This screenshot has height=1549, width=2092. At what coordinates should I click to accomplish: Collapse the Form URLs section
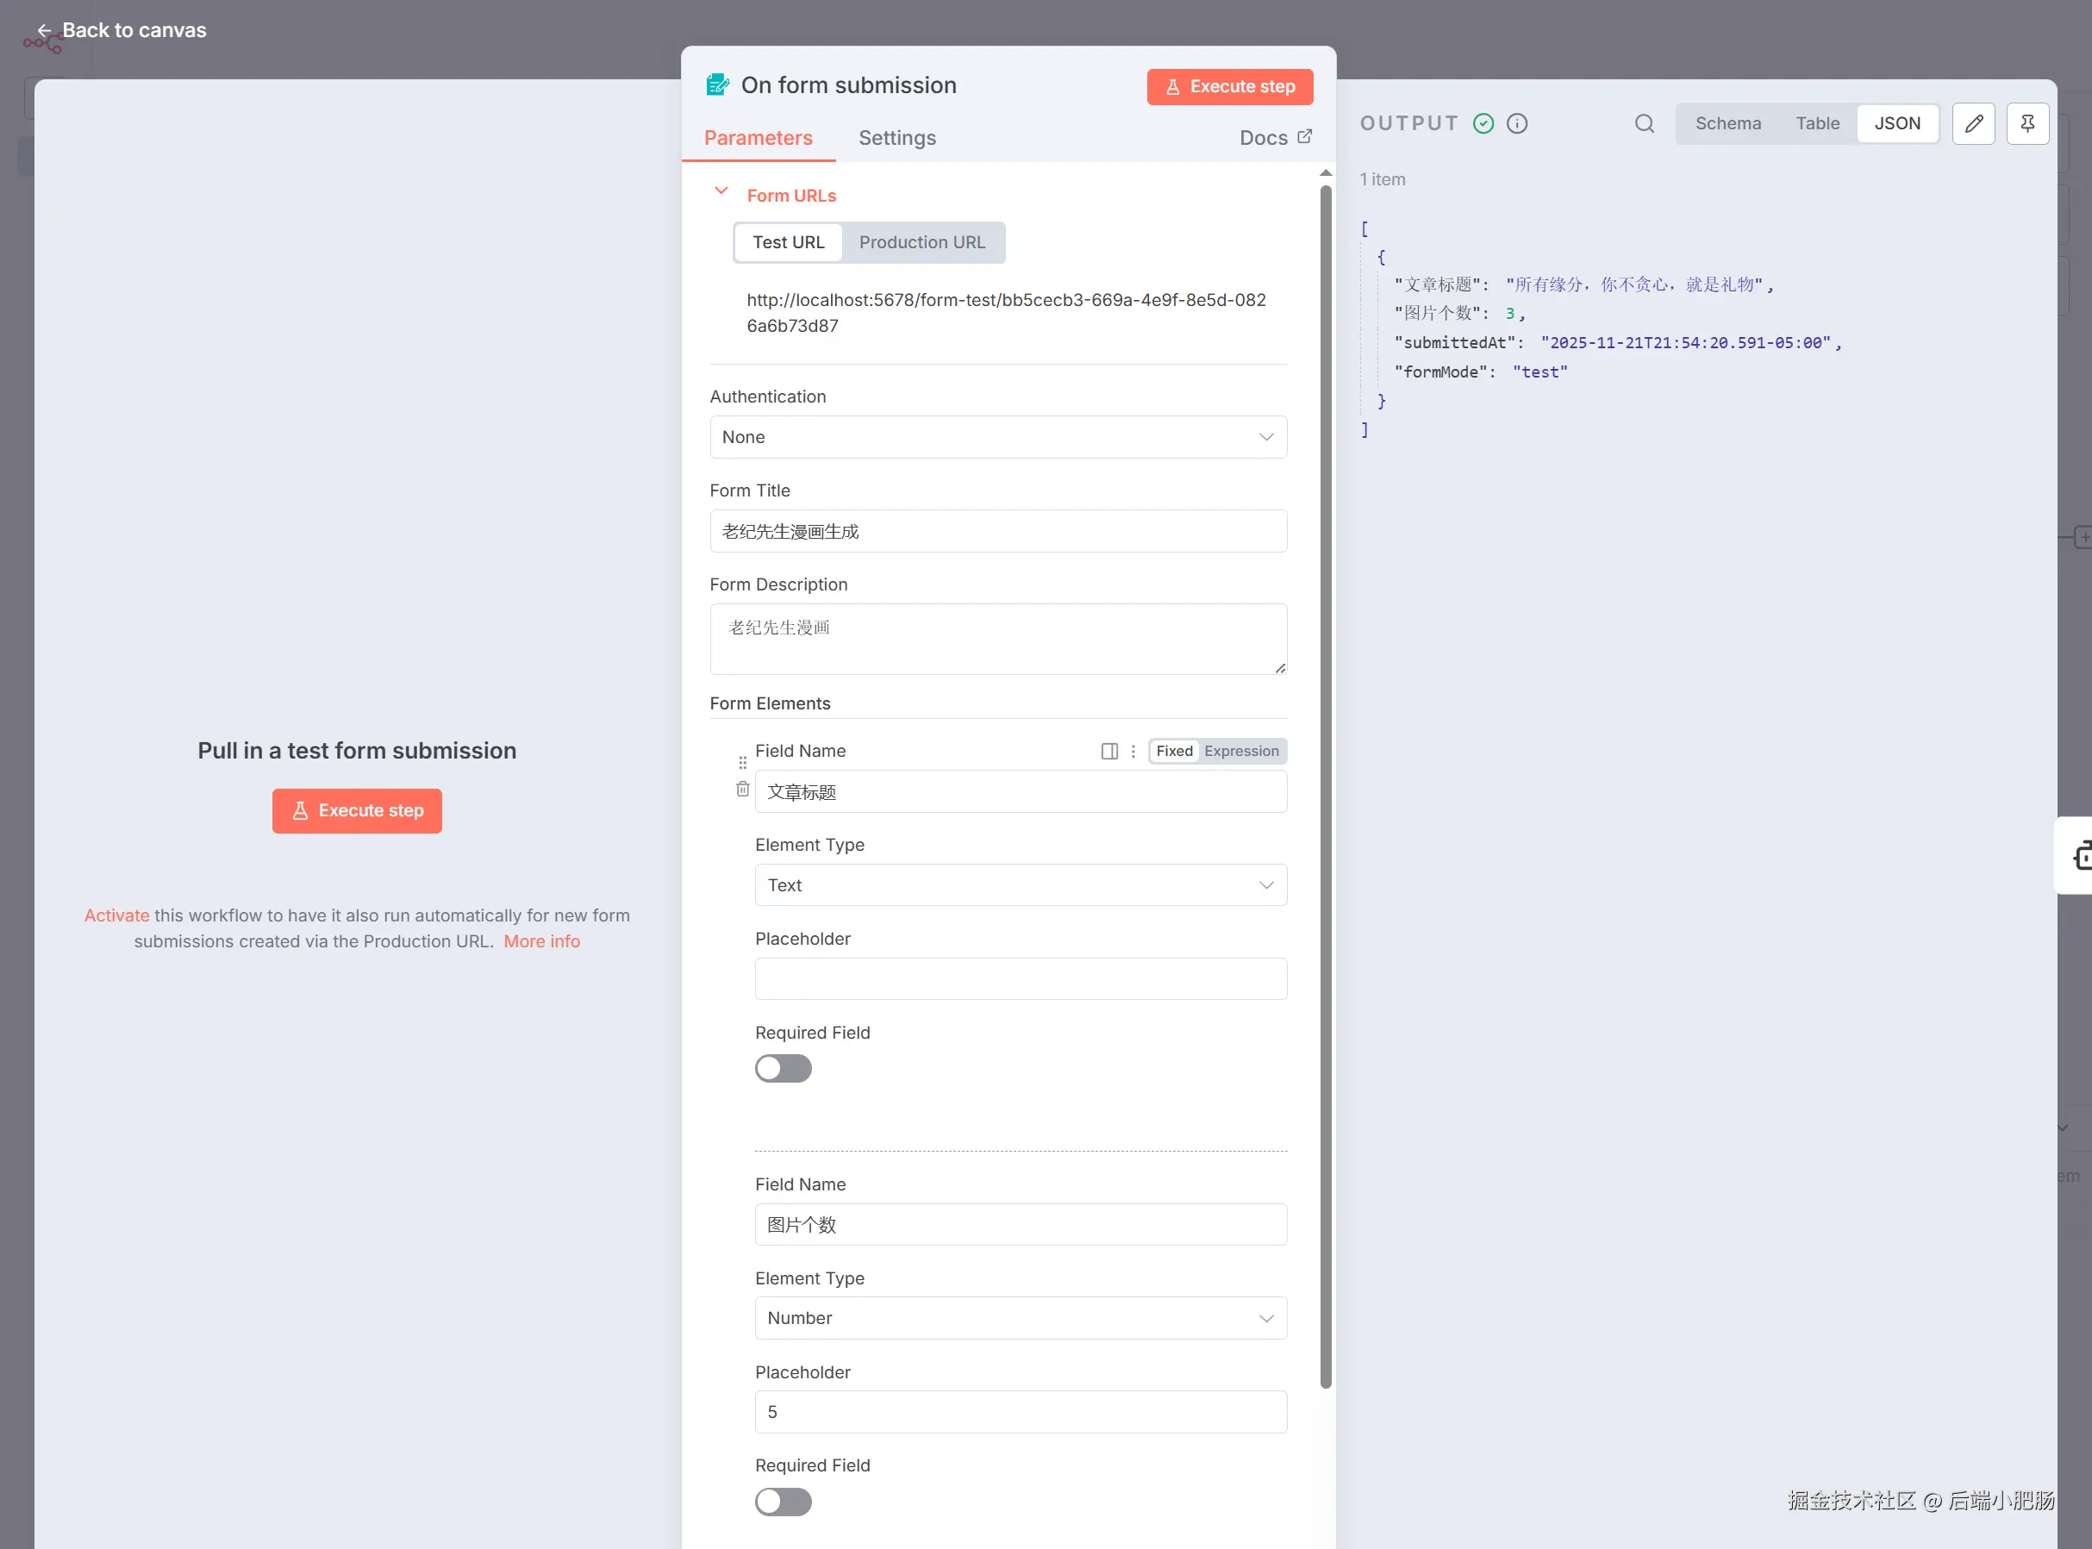[721, 191]
